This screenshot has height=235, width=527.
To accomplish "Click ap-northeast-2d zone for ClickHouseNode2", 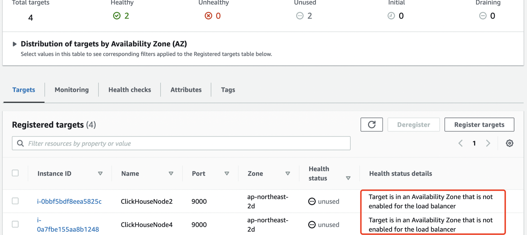I will click(x=268, y=201).
